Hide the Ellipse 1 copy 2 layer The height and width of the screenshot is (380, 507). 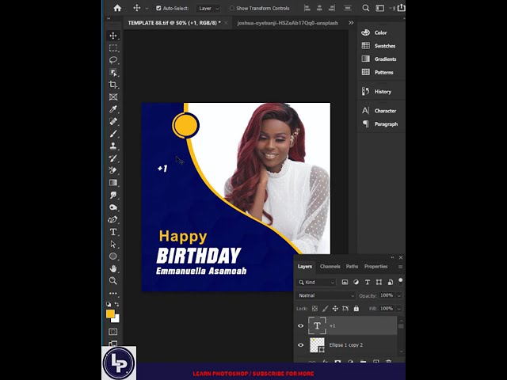coord(301,345)
